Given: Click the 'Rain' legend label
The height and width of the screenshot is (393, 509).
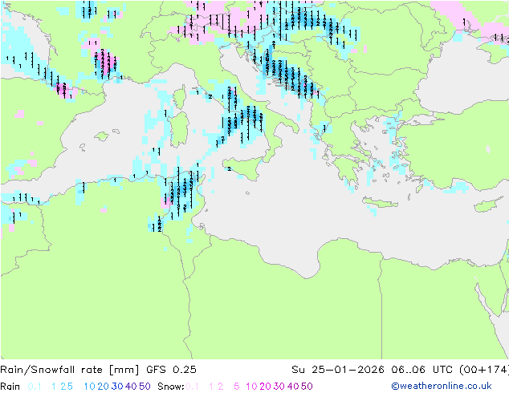Looking at the screenshot, I should pyautogui.click(x=10, y=387).
